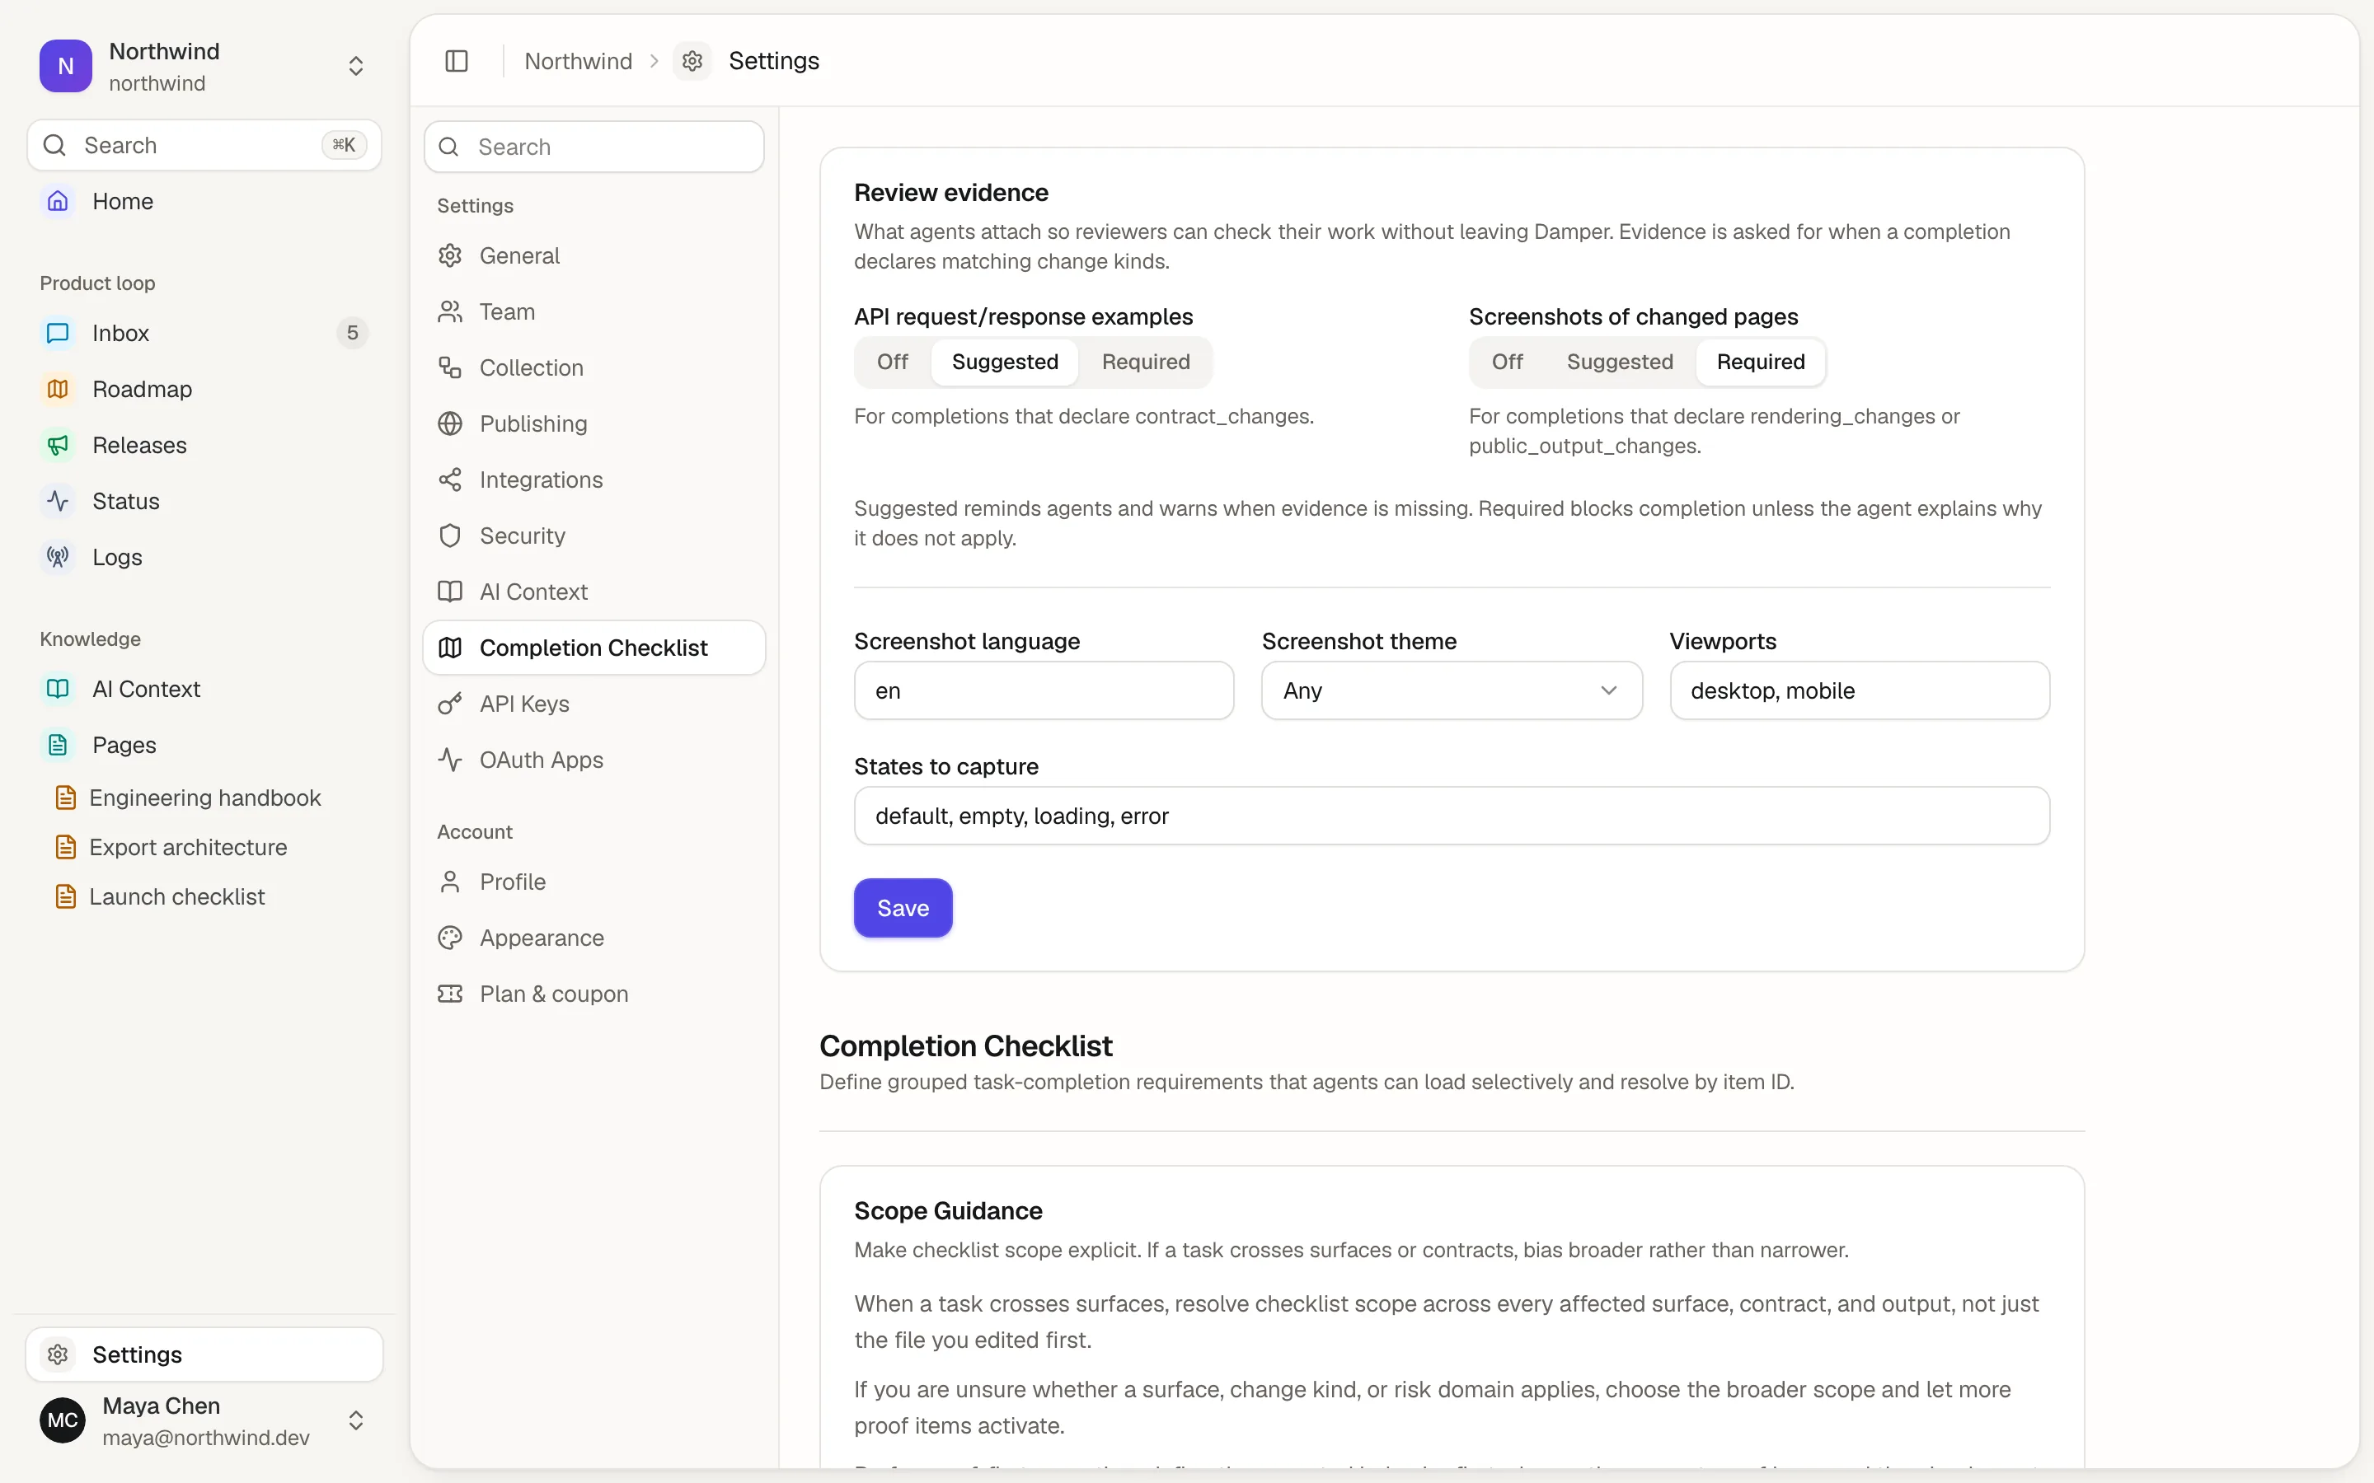The width and height of the screenshot is (2374, 1483).
Task: Open the Screenshot theme dropdown
Action: [1451, 690]
